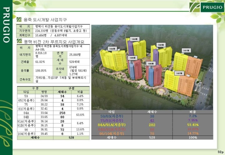Select the 14.77% ratio value
This screenshot has width=225, height=155.
pos(193,134)
